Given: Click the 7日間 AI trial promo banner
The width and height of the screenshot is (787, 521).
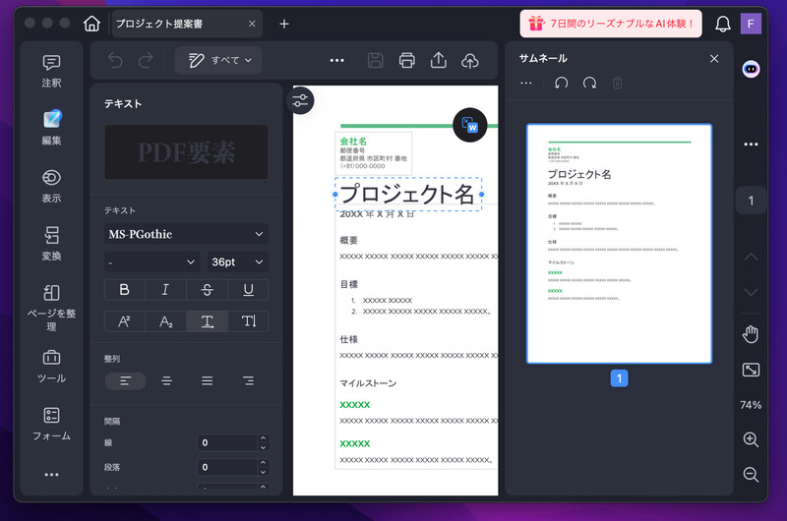Looking at the screenshot, I should coord(611,24).
